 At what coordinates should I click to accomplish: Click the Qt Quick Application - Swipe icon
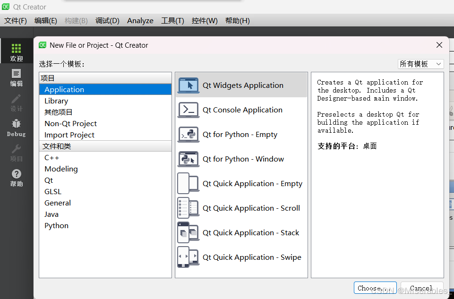pos(188,257)
